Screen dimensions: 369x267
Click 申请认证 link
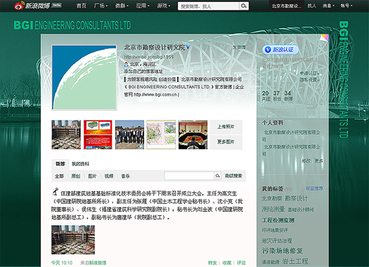point(309,73)
